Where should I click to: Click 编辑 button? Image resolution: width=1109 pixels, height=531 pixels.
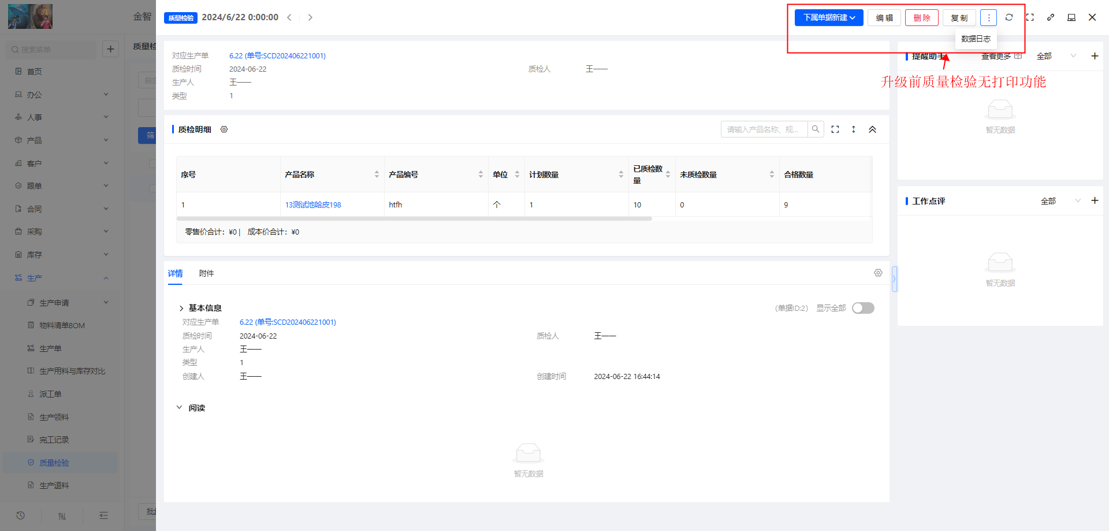click(884, 18)
